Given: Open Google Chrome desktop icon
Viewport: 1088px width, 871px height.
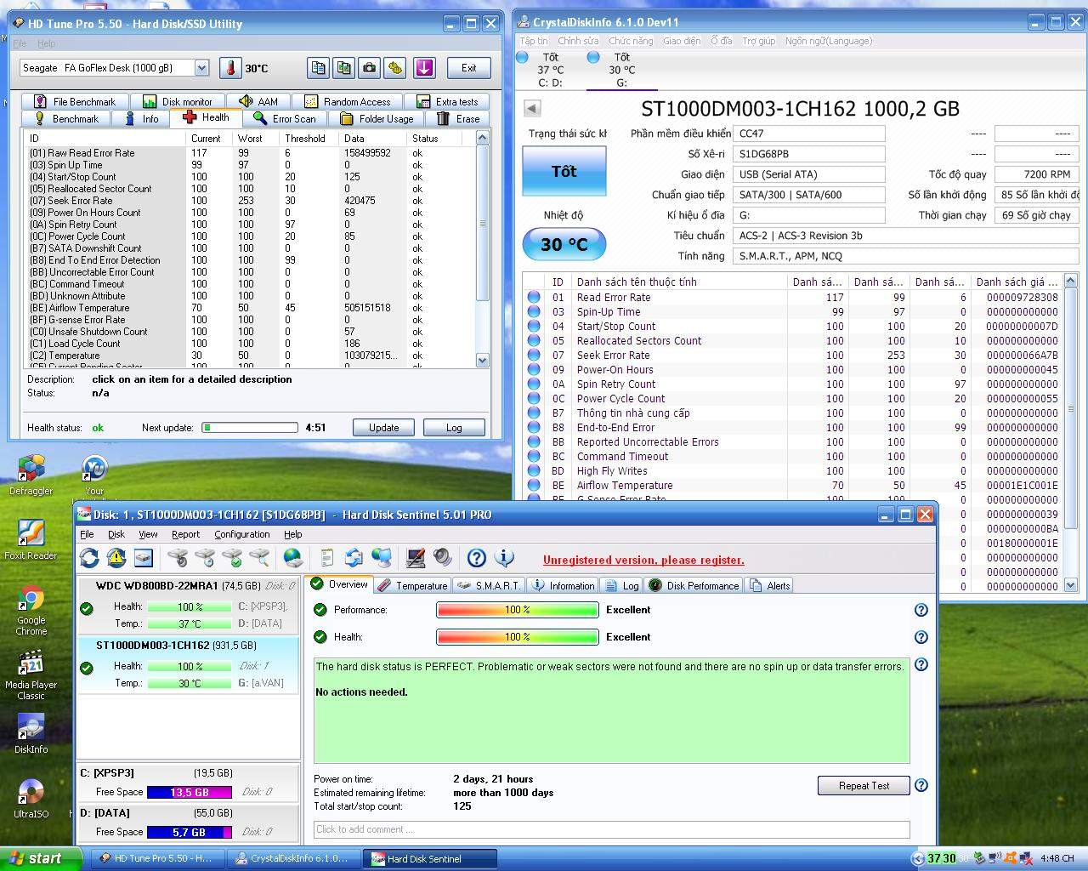Looking at the screenshot, I should click(31, 610).
